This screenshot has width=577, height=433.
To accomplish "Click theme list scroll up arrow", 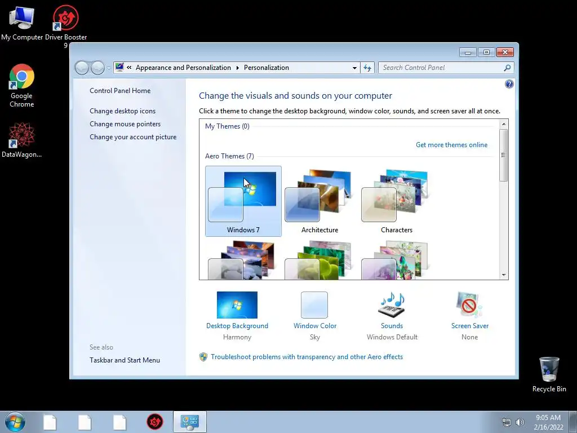I will click(x=504, y=124).
